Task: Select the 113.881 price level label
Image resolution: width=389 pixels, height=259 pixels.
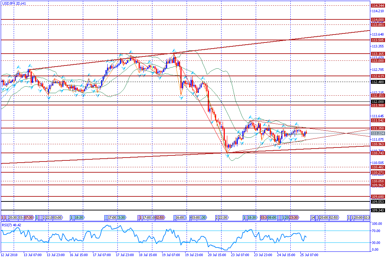Action: pyautogui.click(x=377, y=24)
